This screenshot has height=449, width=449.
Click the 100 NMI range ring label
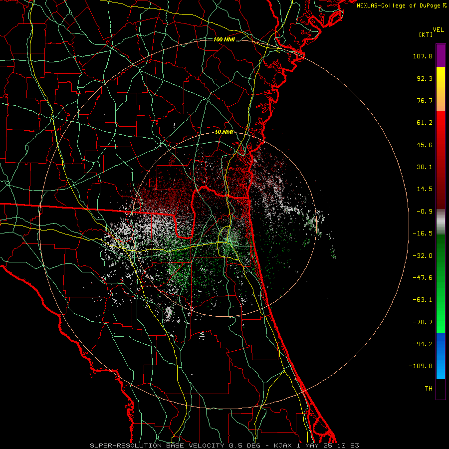point(224,39)
